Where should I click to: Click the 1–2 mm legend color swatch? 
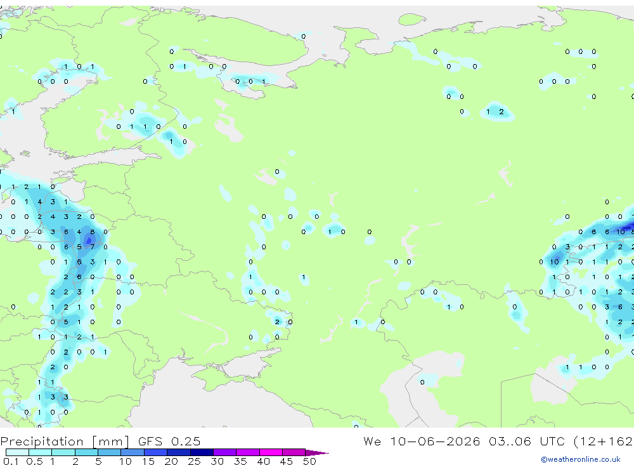(x=63, y=452)
